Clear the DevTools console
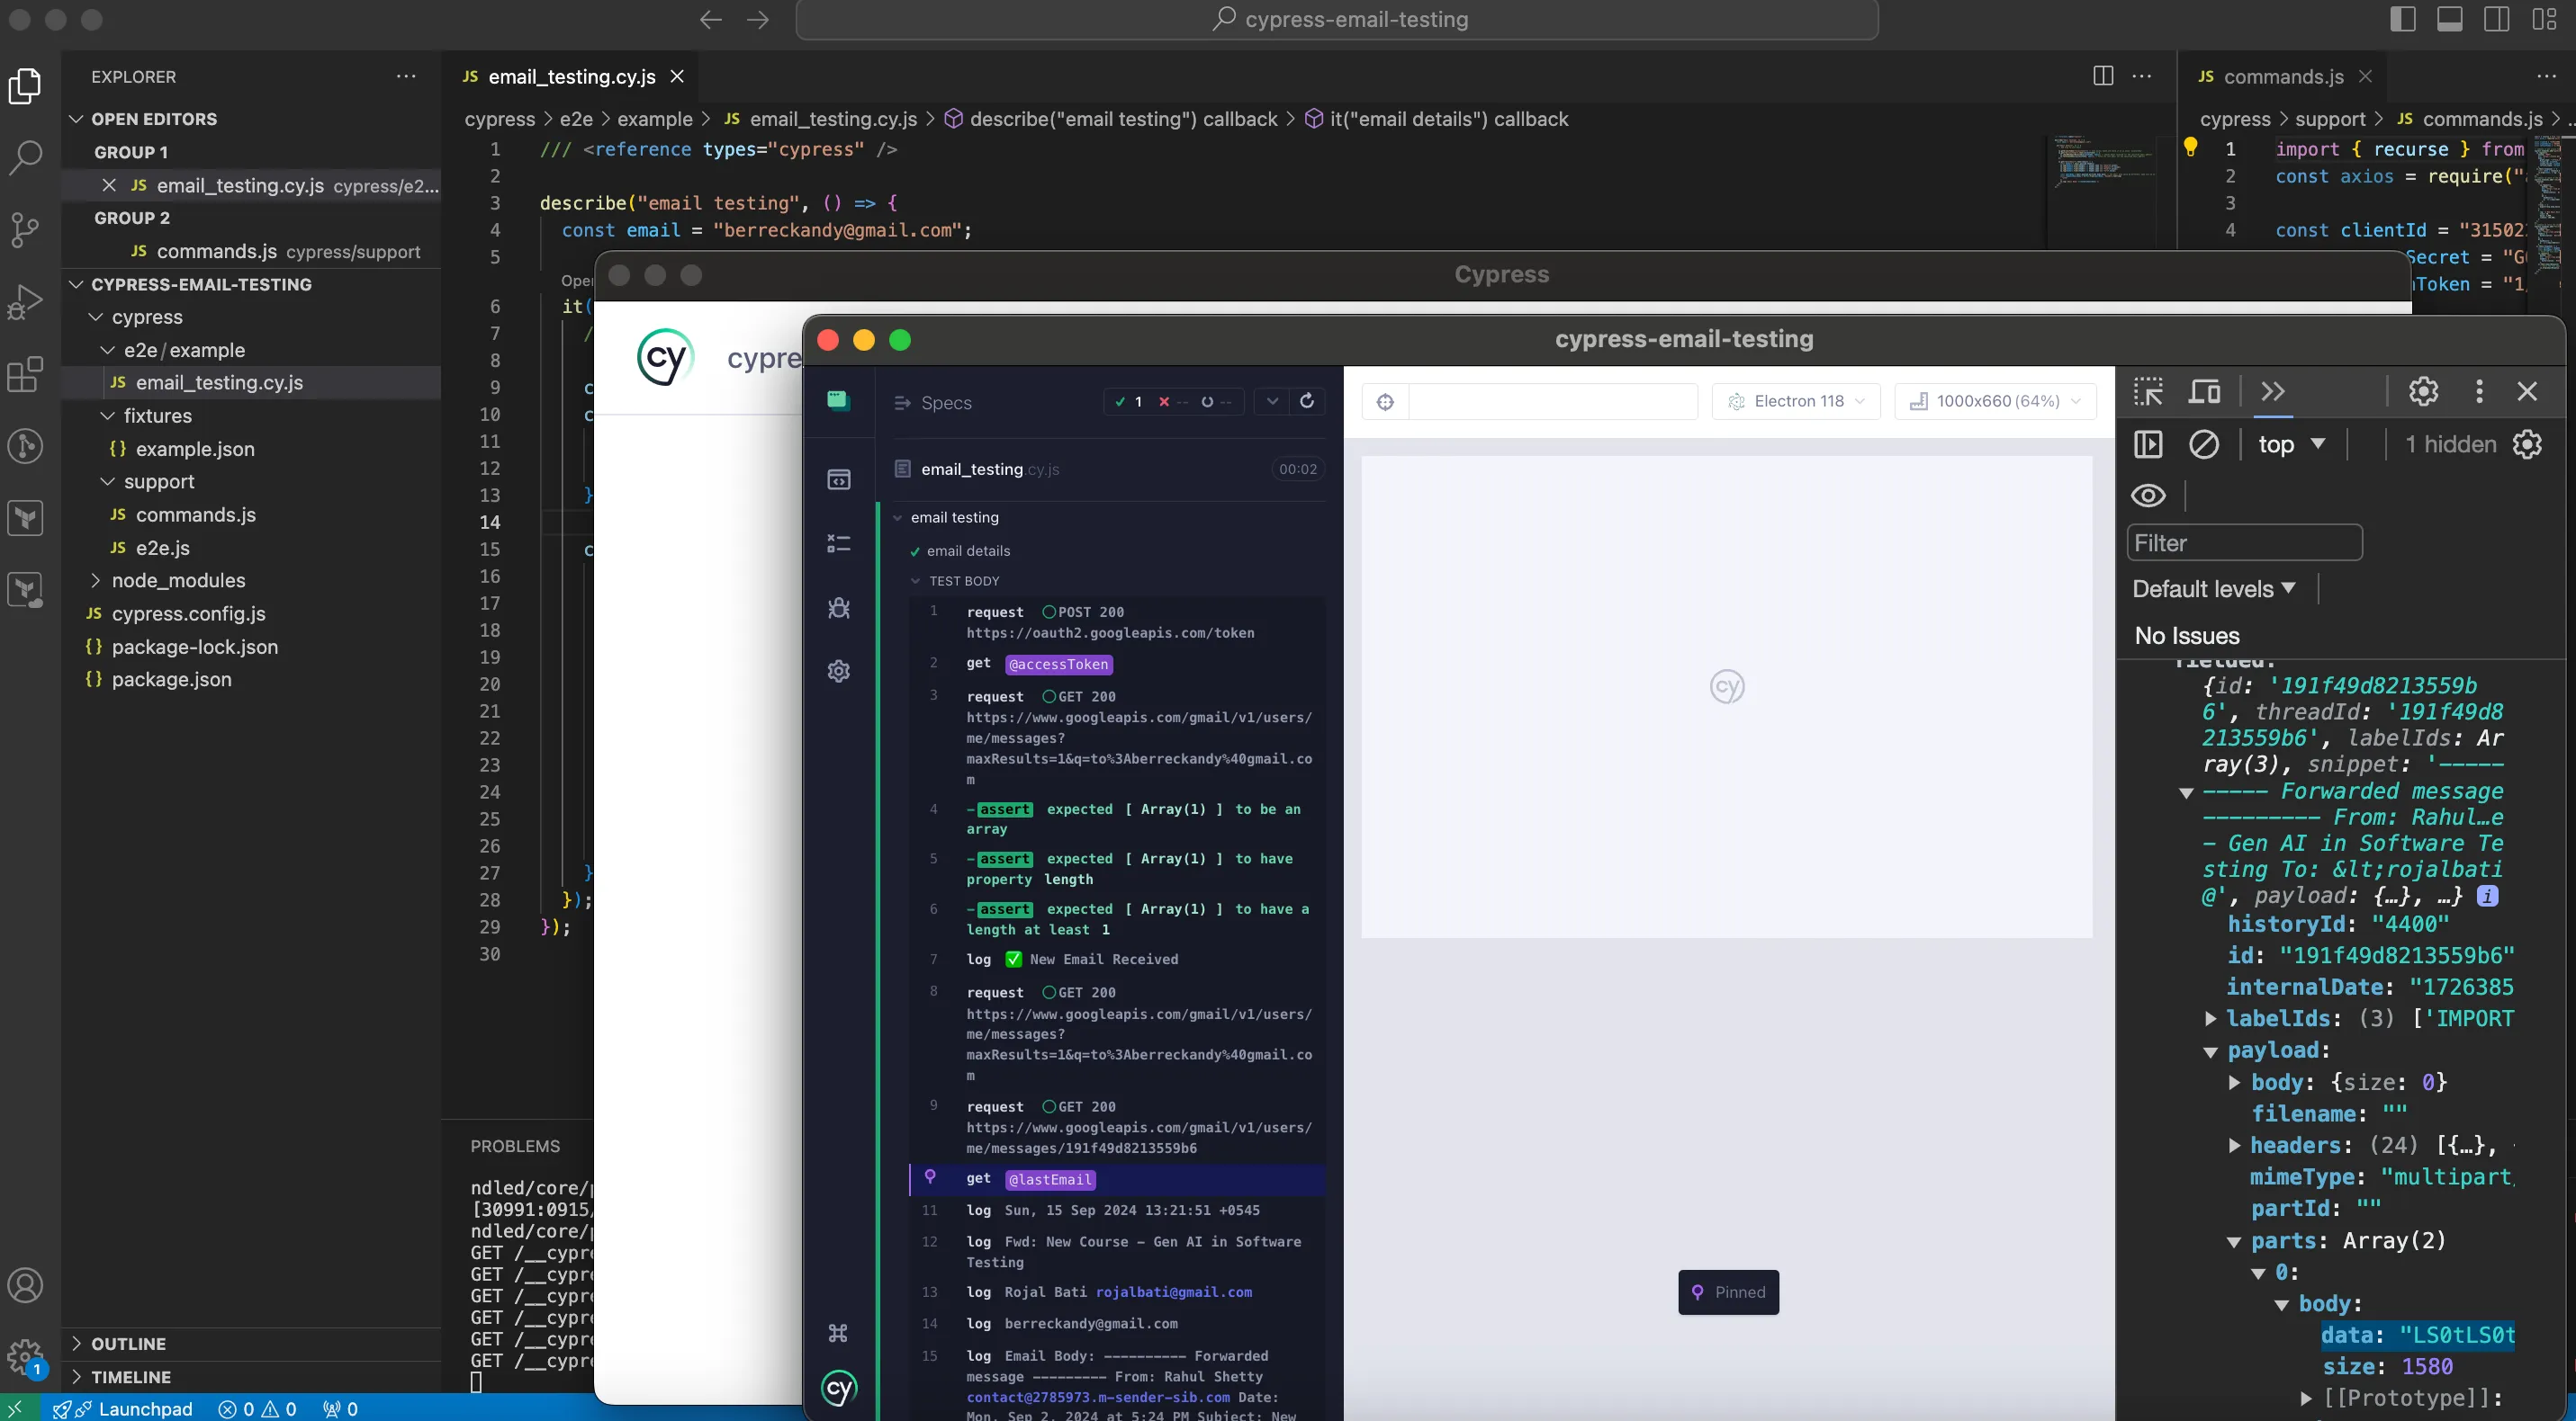This screenshot has width=2576, height=1421. pyautogui.click(x=2204, y=444)
